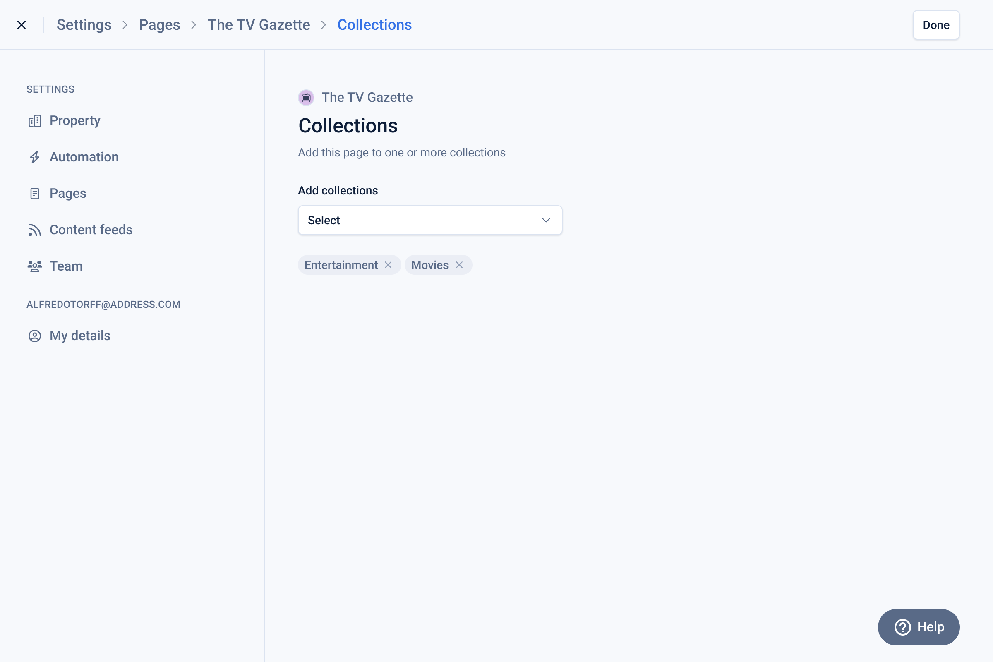Click The TV Gazette purple avatar icon

(x=306, y=98)
